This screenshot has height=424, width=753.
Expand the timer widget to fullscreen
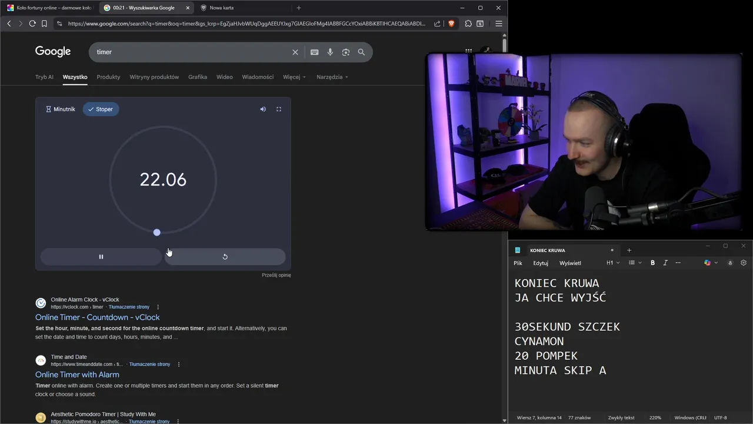[x=279, y=109]
